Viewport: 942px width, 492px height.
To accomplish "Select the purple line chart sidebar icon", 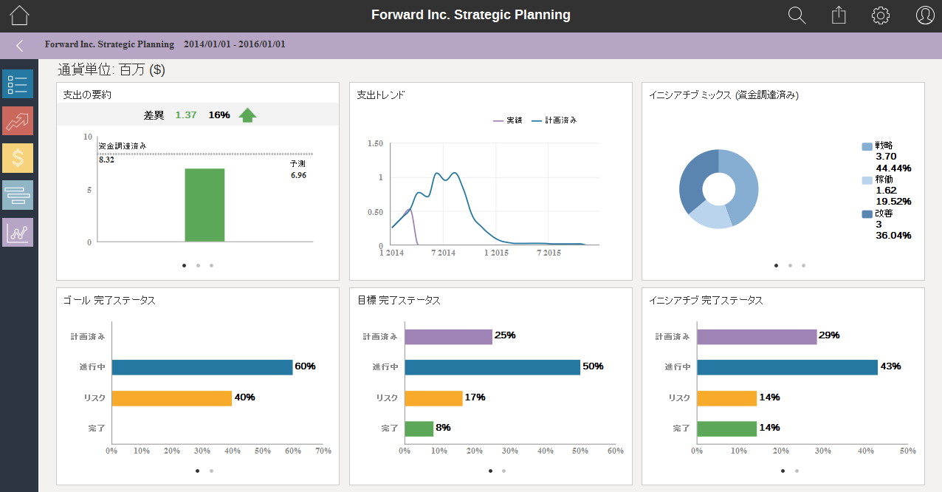I will (x=18, y=232).
